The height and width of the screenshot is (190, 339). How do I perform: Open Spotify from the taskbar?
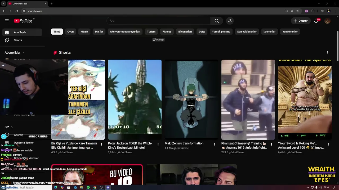[88, 187]
